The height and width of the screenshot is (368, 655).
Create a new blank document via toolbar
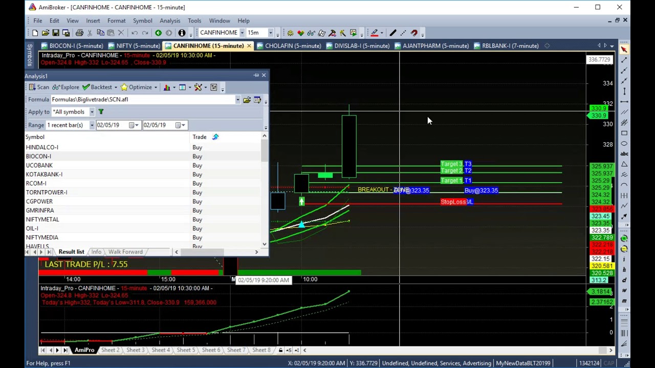35,33
